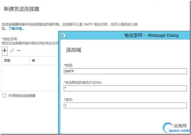Click the minus remove icon
This screenshot has height=135, width=191.
(19, 50)
